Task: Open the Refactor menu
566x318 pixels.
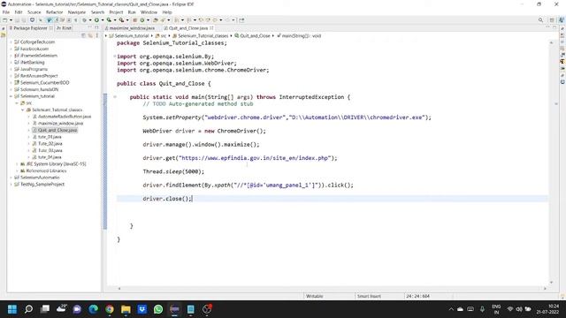Action: tap(54, 12)
